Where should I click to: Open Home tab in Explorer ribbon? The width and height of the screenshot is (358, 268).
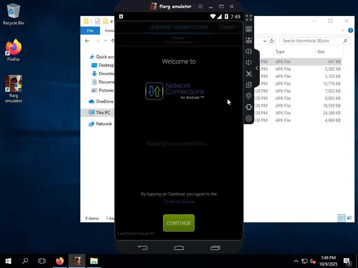(109, 31)
